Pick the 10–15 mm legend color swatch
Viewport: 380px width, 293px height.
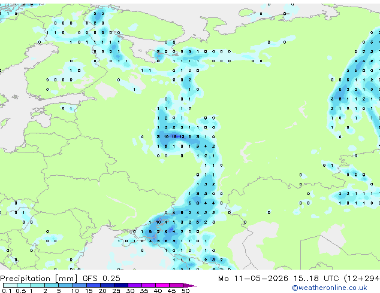(79, 285)
